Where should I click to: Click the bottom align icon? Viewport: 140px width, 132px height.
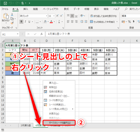[x=76, y=16]
